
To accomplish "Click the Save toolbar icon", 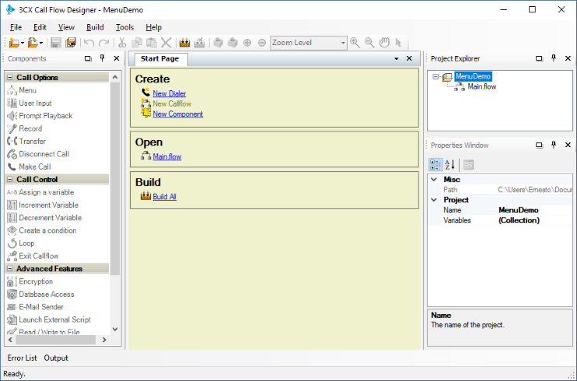I will coord(56,43).
